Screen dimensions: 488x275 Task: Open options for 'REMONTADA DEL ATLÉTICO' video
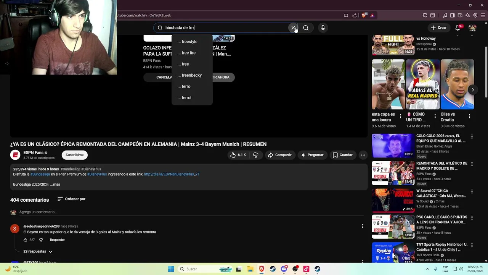click(x=472, y=164)
